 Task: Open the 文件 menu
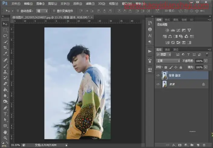pos(16,4)
